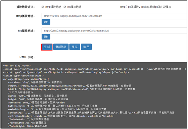Open the 预览 preview button
The height and width of the screenshot is (129, 188).
(75, 47)
